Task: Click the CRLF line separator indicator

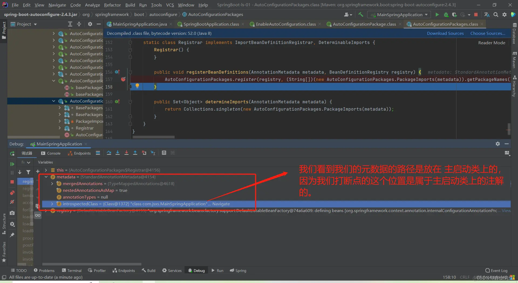Action: [x=465, y=277]
